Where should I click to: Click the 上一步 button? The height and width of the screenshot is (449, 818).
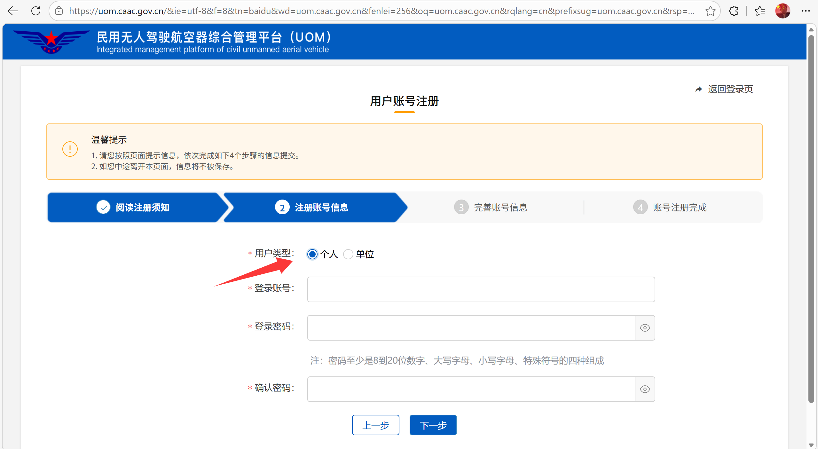click(376, 425)
